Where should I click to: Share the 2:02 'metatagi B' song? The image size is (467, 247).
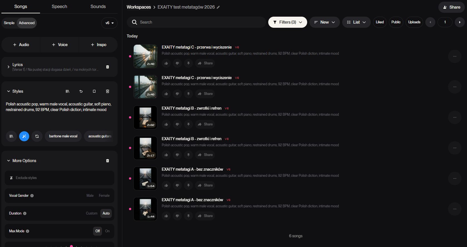205,124
